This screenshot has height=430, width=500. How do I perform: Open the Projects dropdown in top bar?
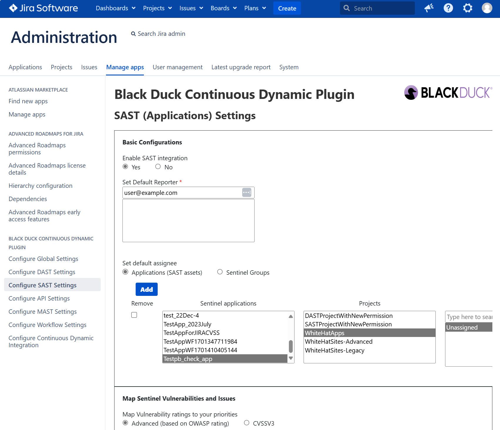[157, 8]
